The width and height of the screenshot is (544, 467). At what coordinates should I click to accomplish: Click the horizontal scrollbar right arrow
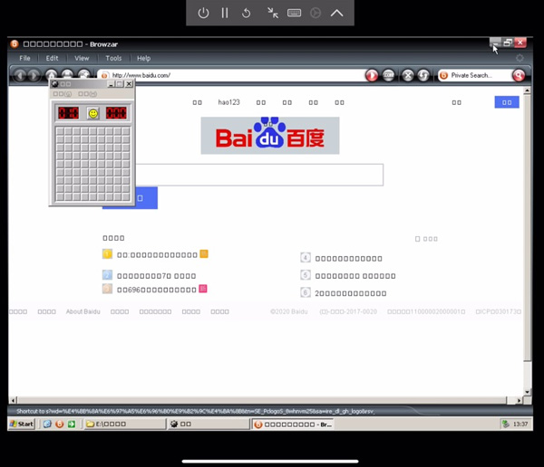519,401
